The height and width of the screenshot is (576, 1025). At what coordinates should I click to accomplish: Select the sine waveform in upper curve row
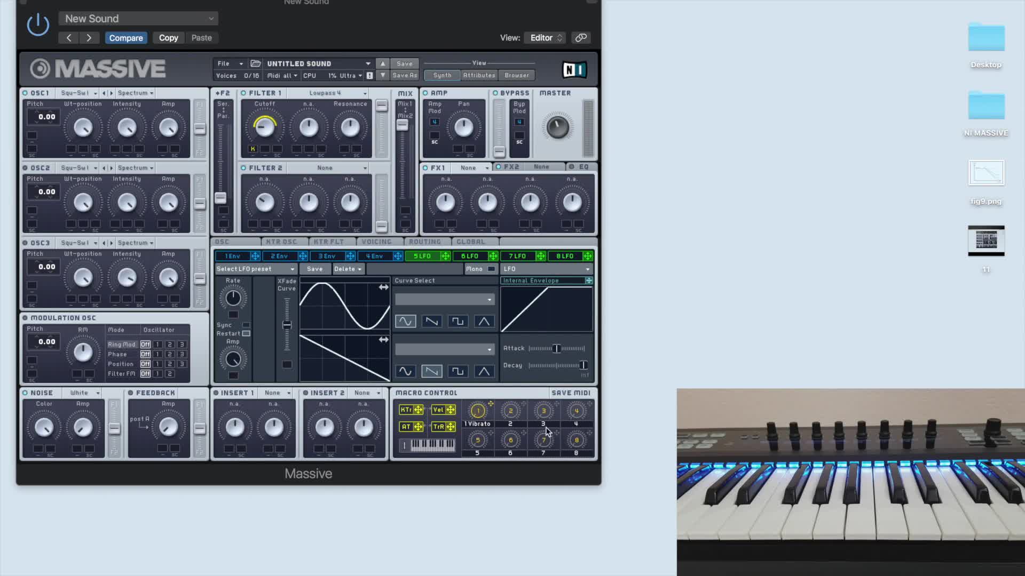point(405,321)
